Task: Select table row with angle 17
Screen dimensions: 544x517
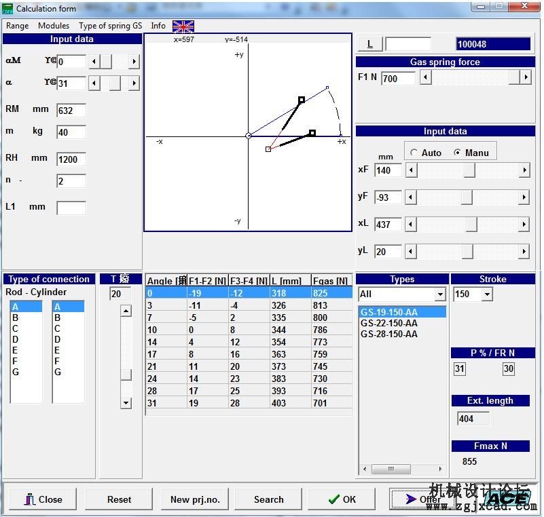Action: [x=249, y=354]
